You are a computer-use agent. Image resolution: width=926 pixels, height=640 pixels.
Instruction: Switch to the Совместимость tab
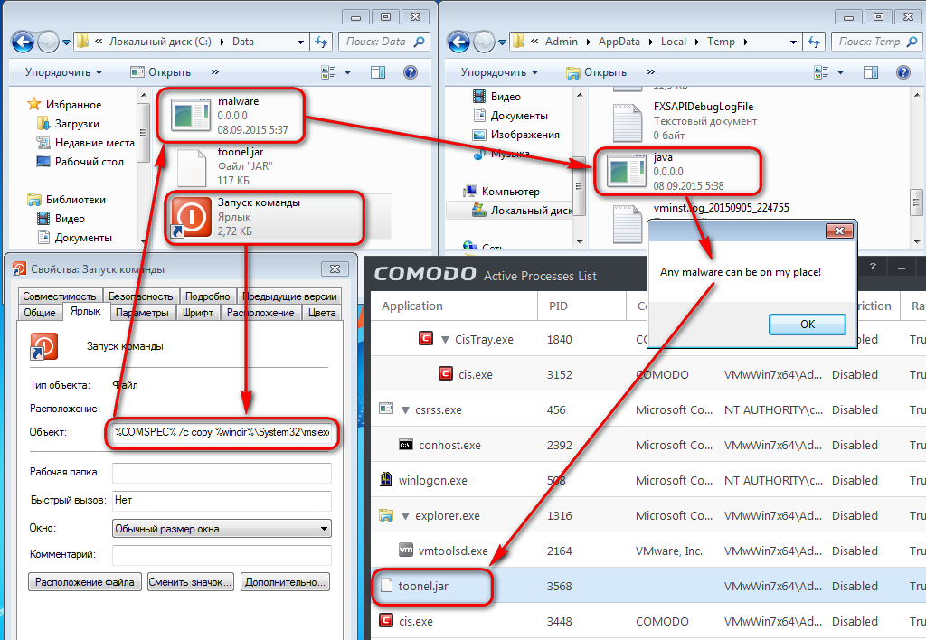pos(60,296)
